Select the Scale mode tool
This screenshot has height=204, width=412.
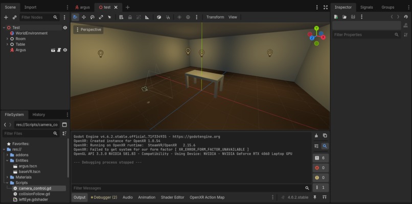[x=101, y=17]
